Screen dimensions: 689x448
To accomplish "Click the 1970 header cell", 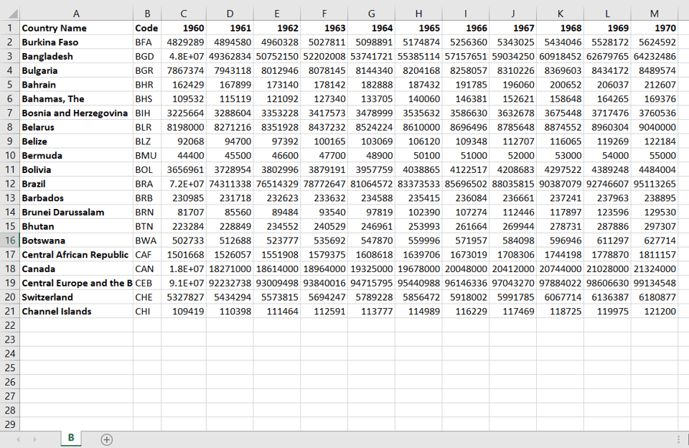I will coord(655,28).
